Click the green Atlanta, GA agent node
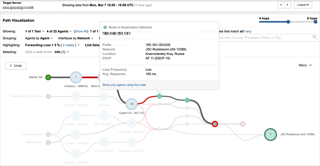This screenshot has width=320, height=166. pos(48,77)
